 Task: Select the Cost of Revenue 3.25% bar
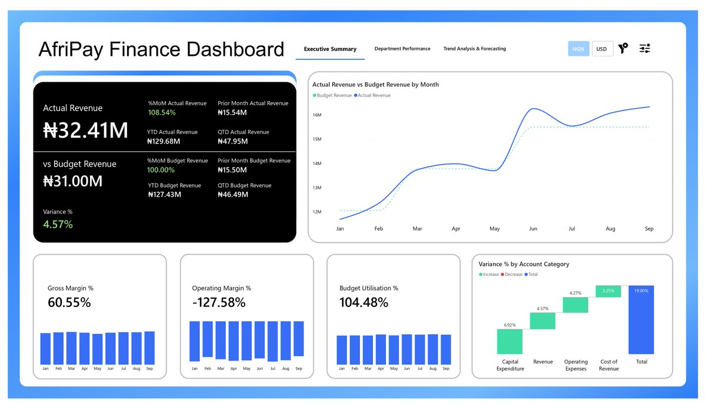point(608,291)
